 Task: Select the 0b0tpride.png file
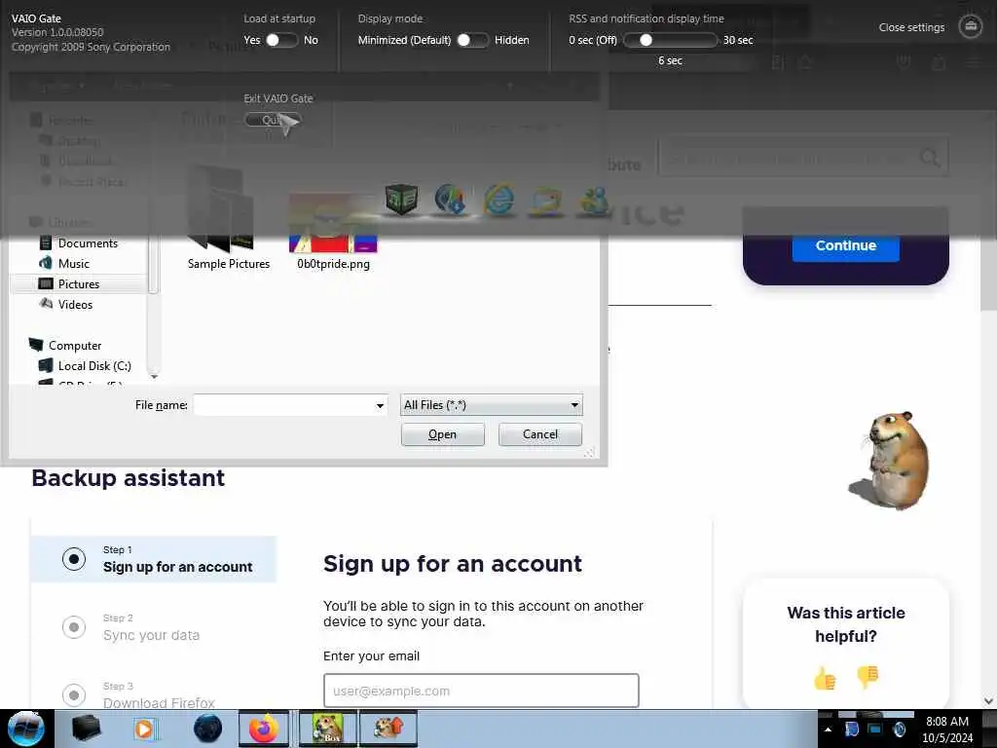333,232
